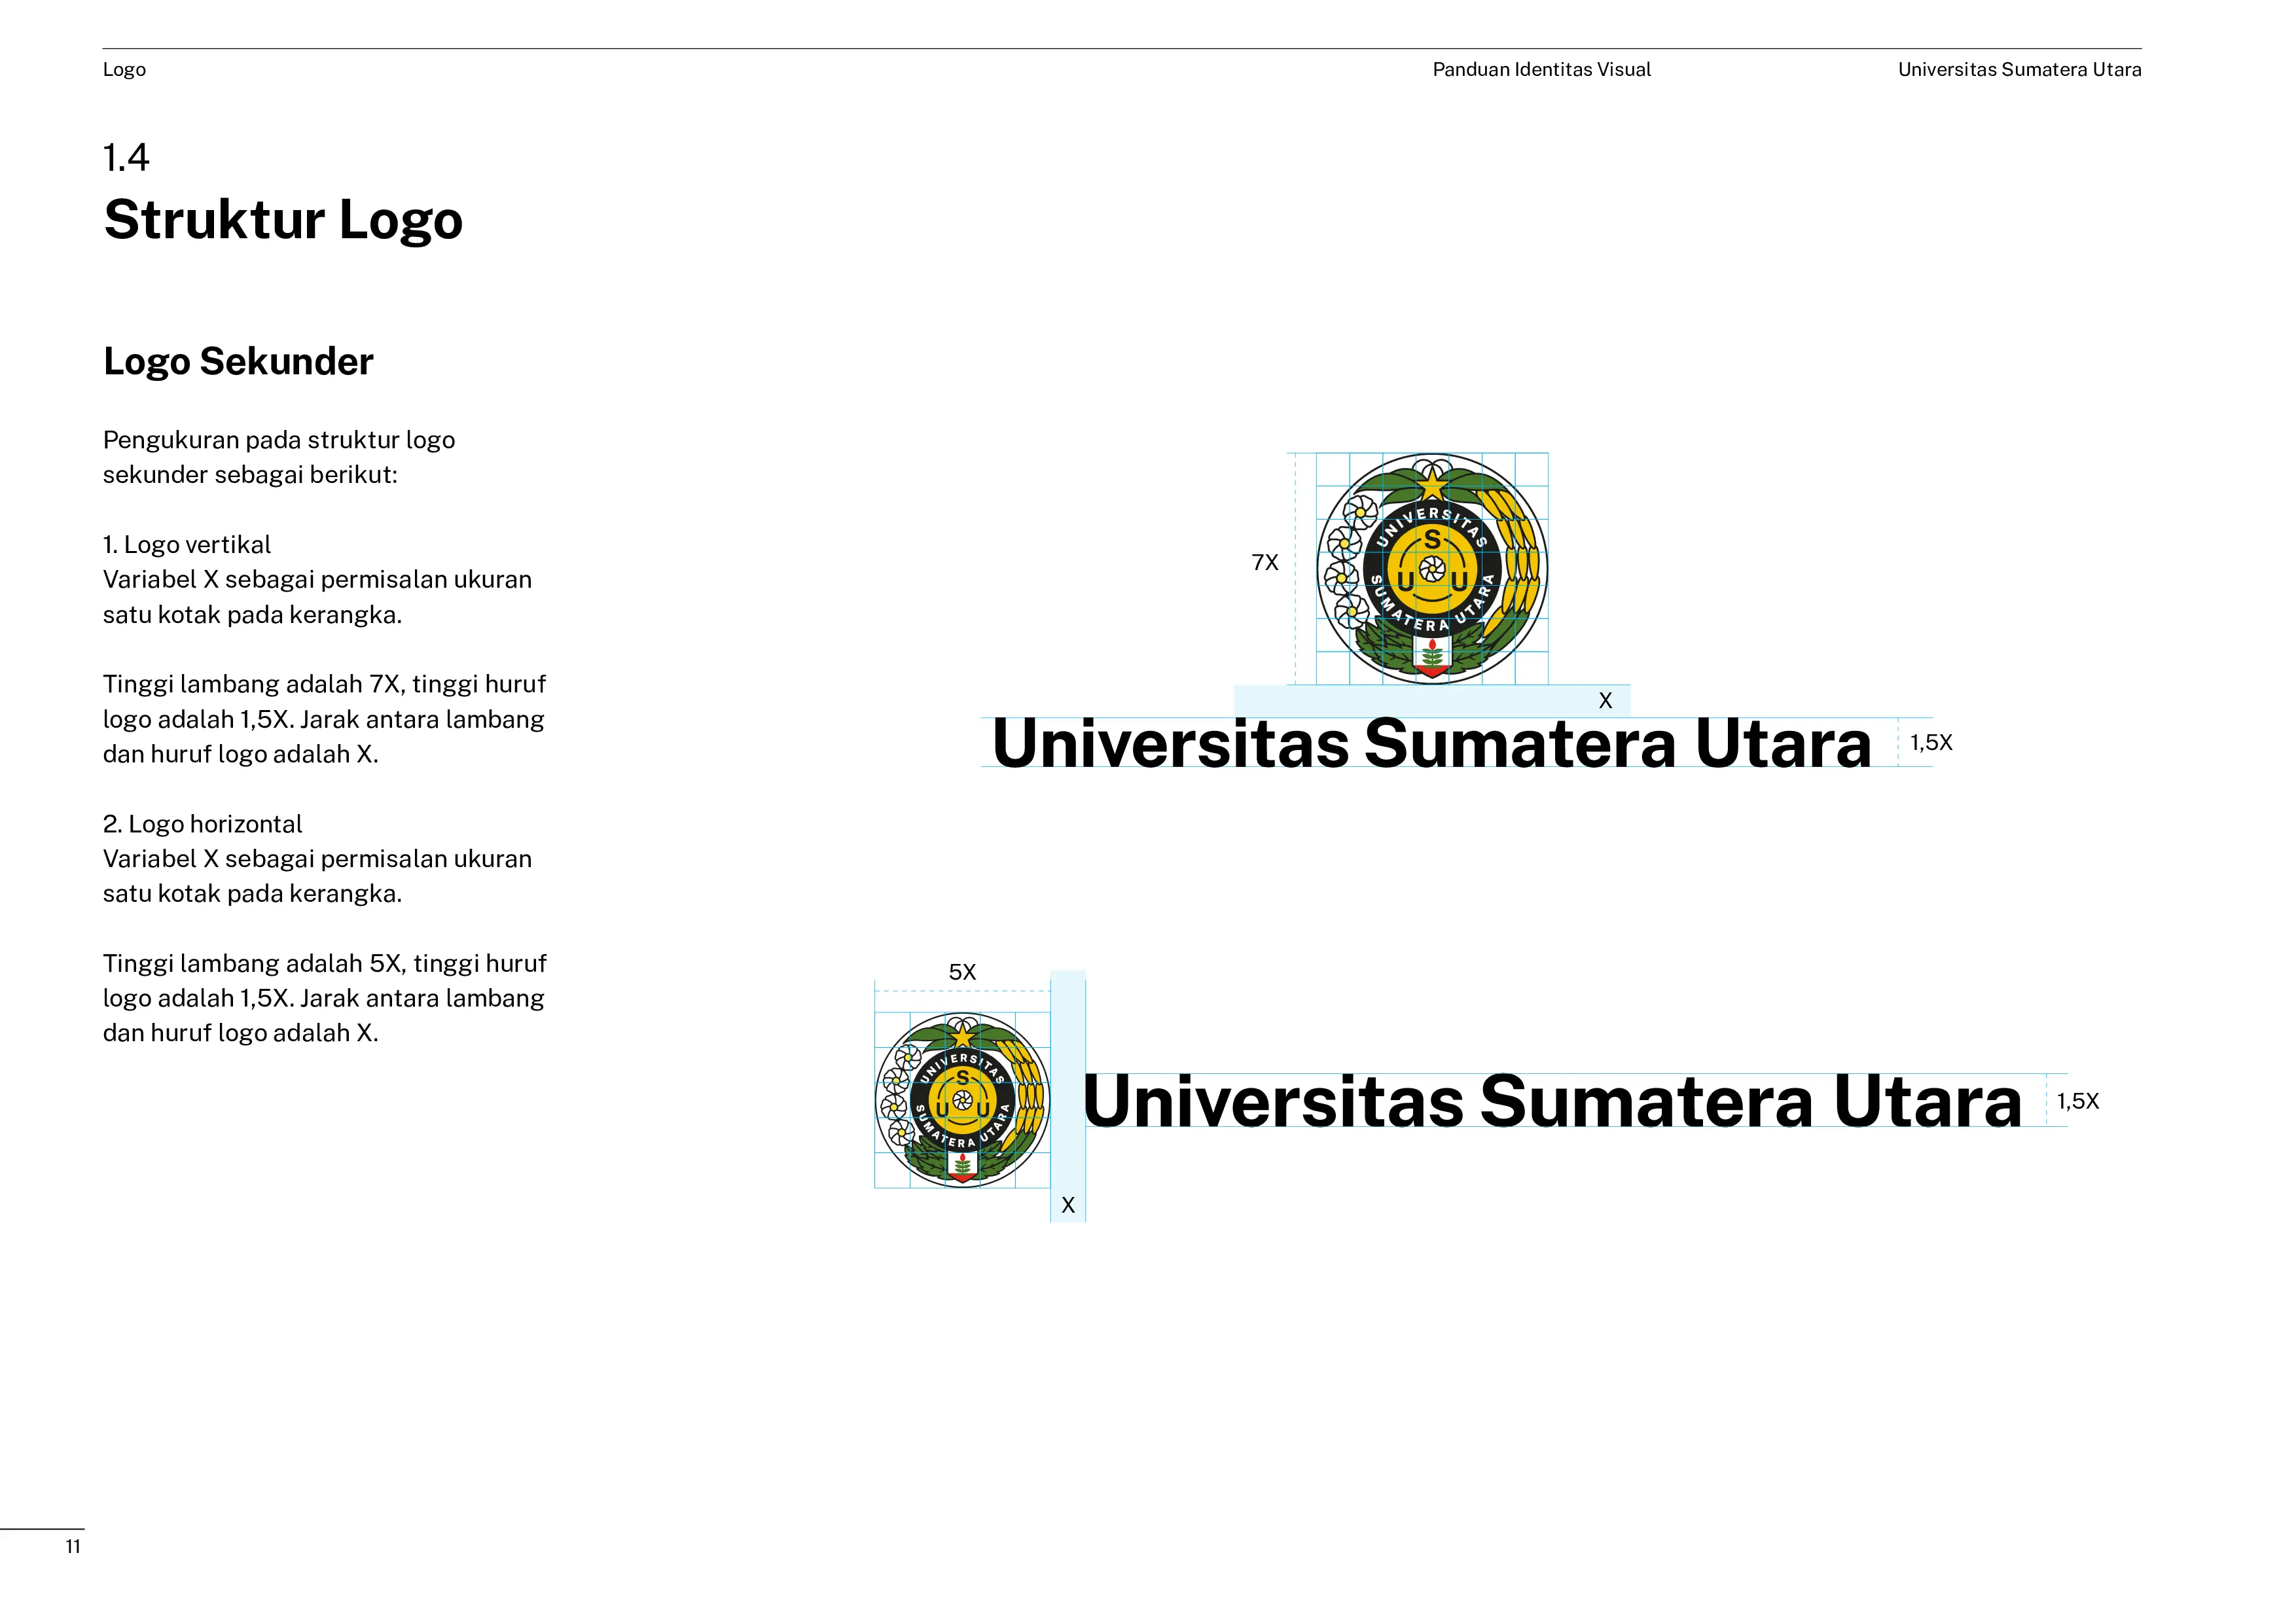Click the Universitas Sumatera Utara header text
This screenshot has width=2296, height=1623.
[x=2019, y=70]
